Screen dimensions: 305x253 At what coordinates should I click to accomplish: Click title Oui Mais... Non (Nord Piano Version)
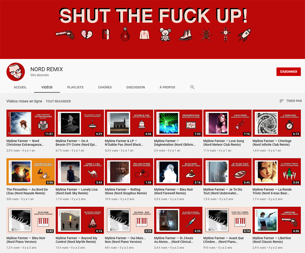[125, 240]
